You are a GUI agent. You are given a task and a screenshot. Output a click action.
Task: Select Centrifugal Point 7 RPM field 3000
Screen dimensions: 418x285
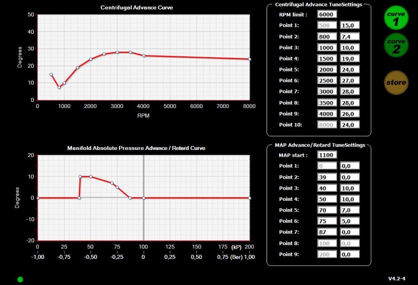click(327, 92)
